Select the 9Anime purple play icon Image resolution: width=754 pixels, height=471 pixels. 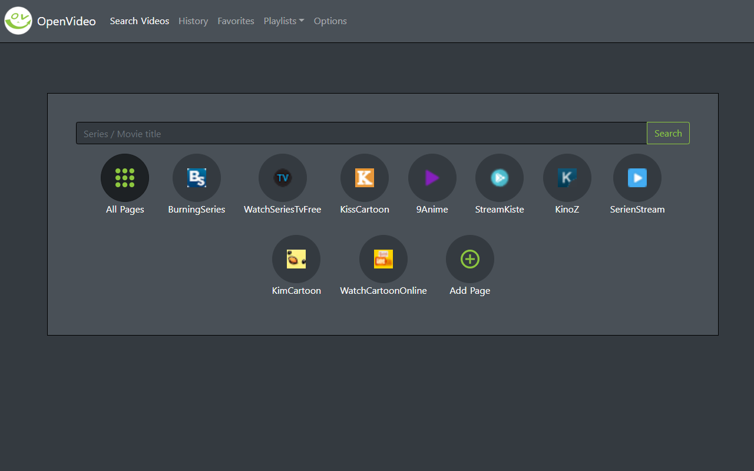click(432, 178)
